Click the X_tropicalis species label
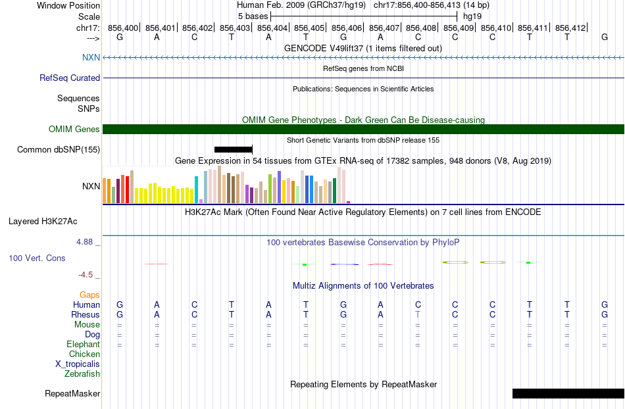Image resolution: width=625 pixels, height=409 pixels. point(78,364)
